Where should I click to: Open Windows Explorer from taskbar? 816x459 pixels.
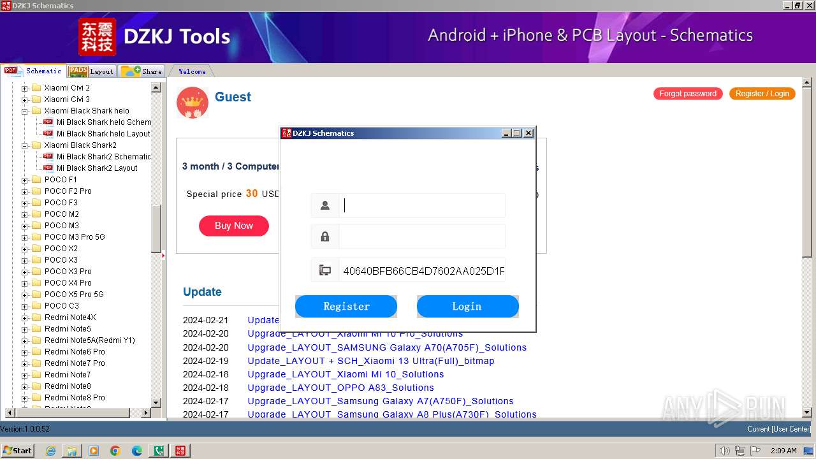[x=72, y=451]
